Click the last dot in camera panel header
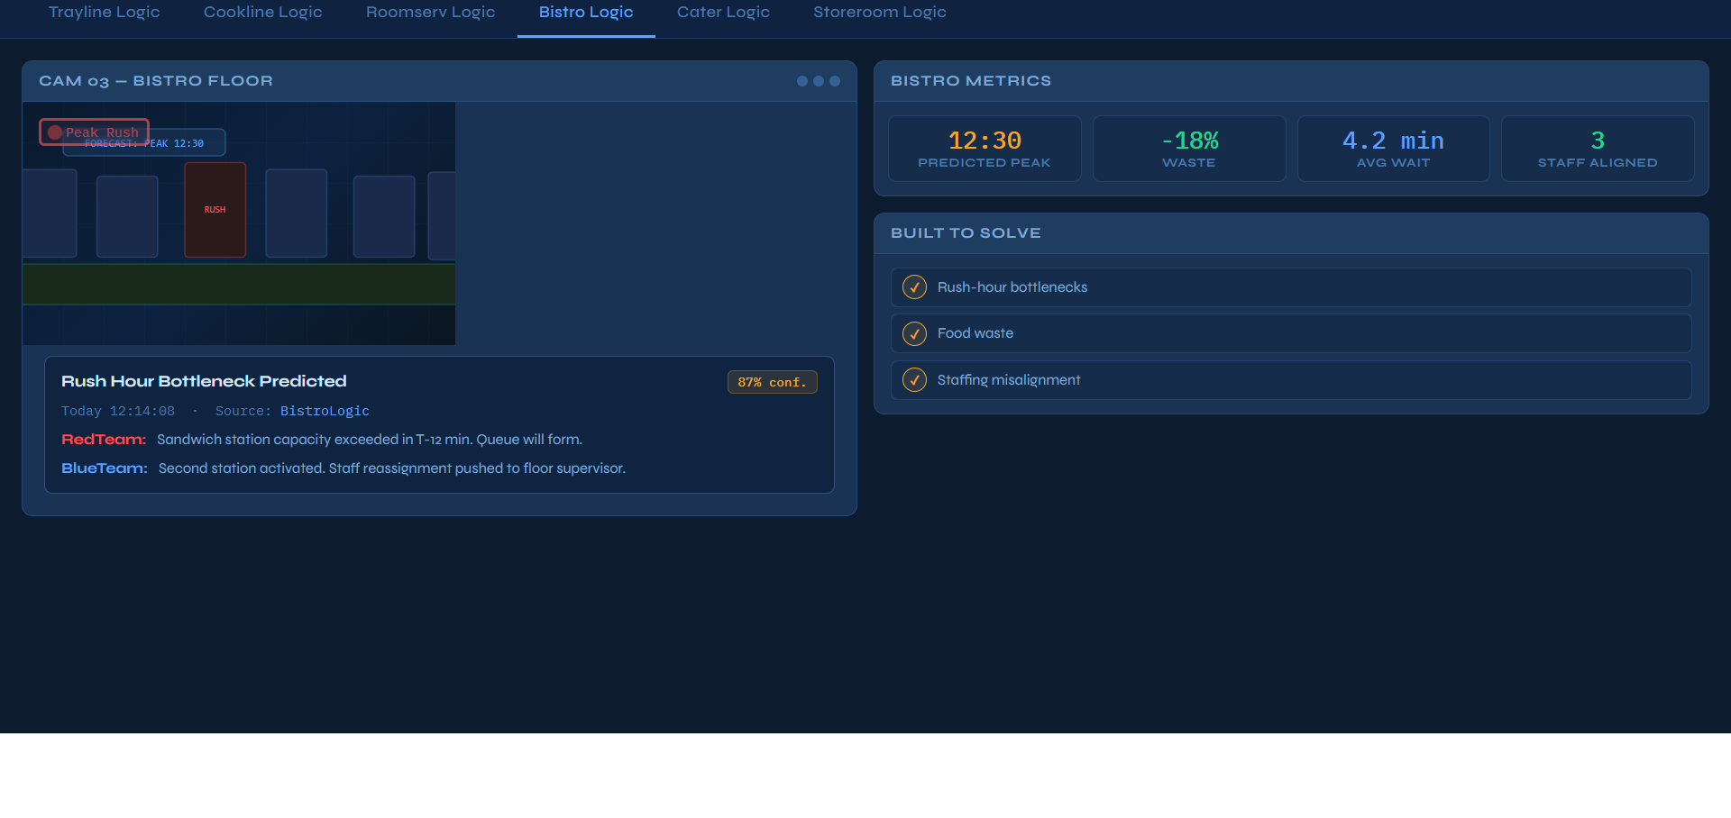1731x818 pixels. (x=835, y=81)
